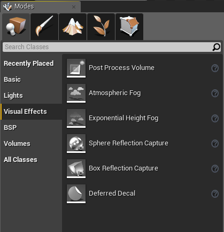Select the Atmospheric Fog icon
Viewport: 224px width, 232px height.
point(76,93)
